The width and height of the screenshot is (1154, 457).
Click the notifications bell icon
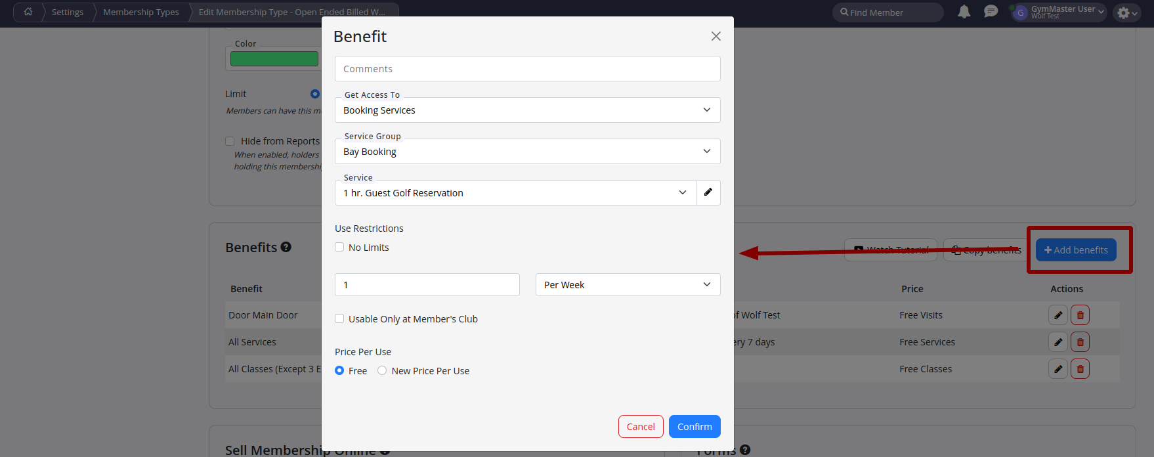point(964,12)
